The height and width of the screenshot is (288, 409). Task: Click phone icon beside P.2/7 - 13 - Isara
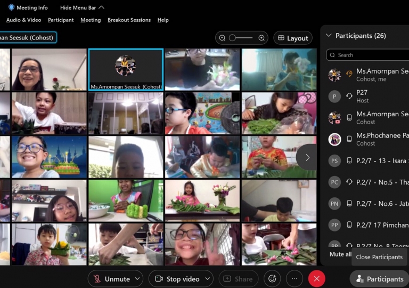[x=349, y=161]
